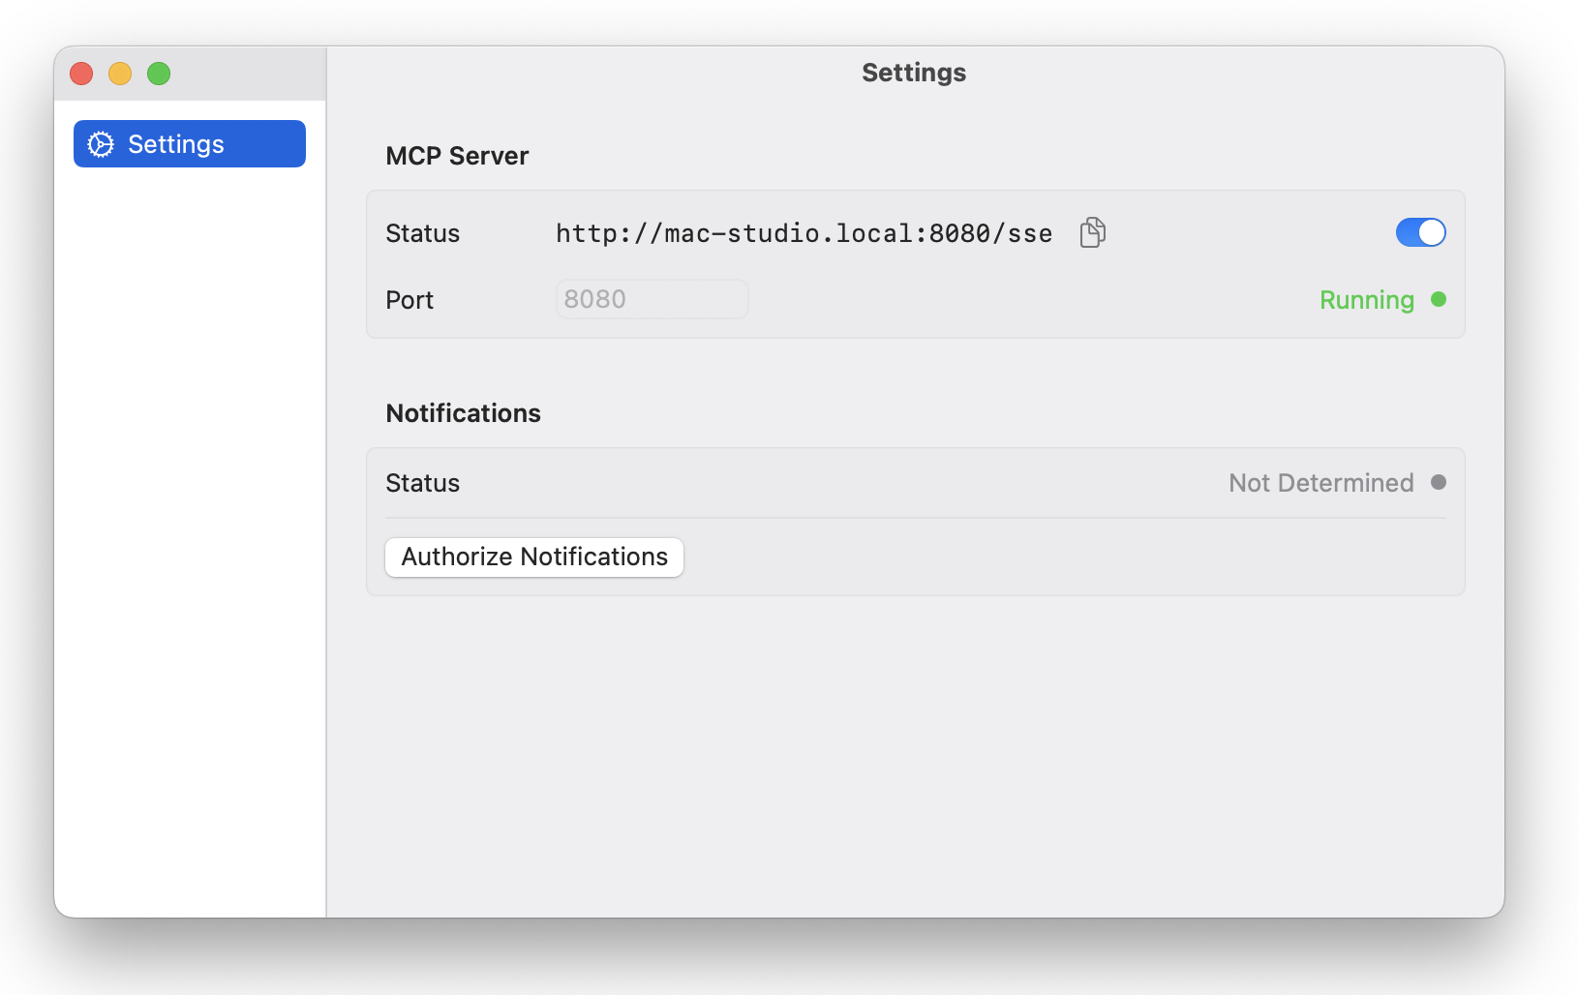Click the Status label in MCP Server section
The image size is (1578, 995).
point(422,233)
